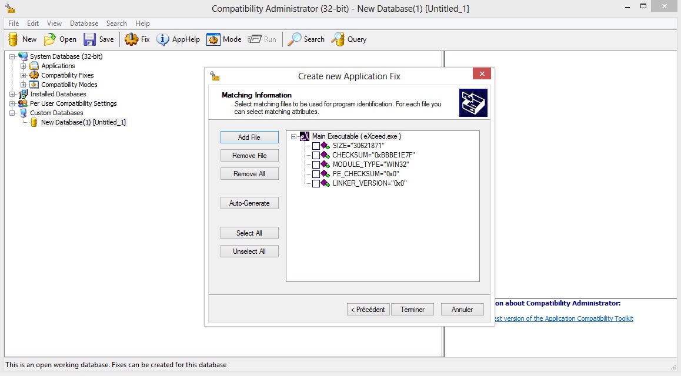Image resolution: width=681 pixels, height=376 pixels.
Task: Click the Select All button
Action: (249, 233)
